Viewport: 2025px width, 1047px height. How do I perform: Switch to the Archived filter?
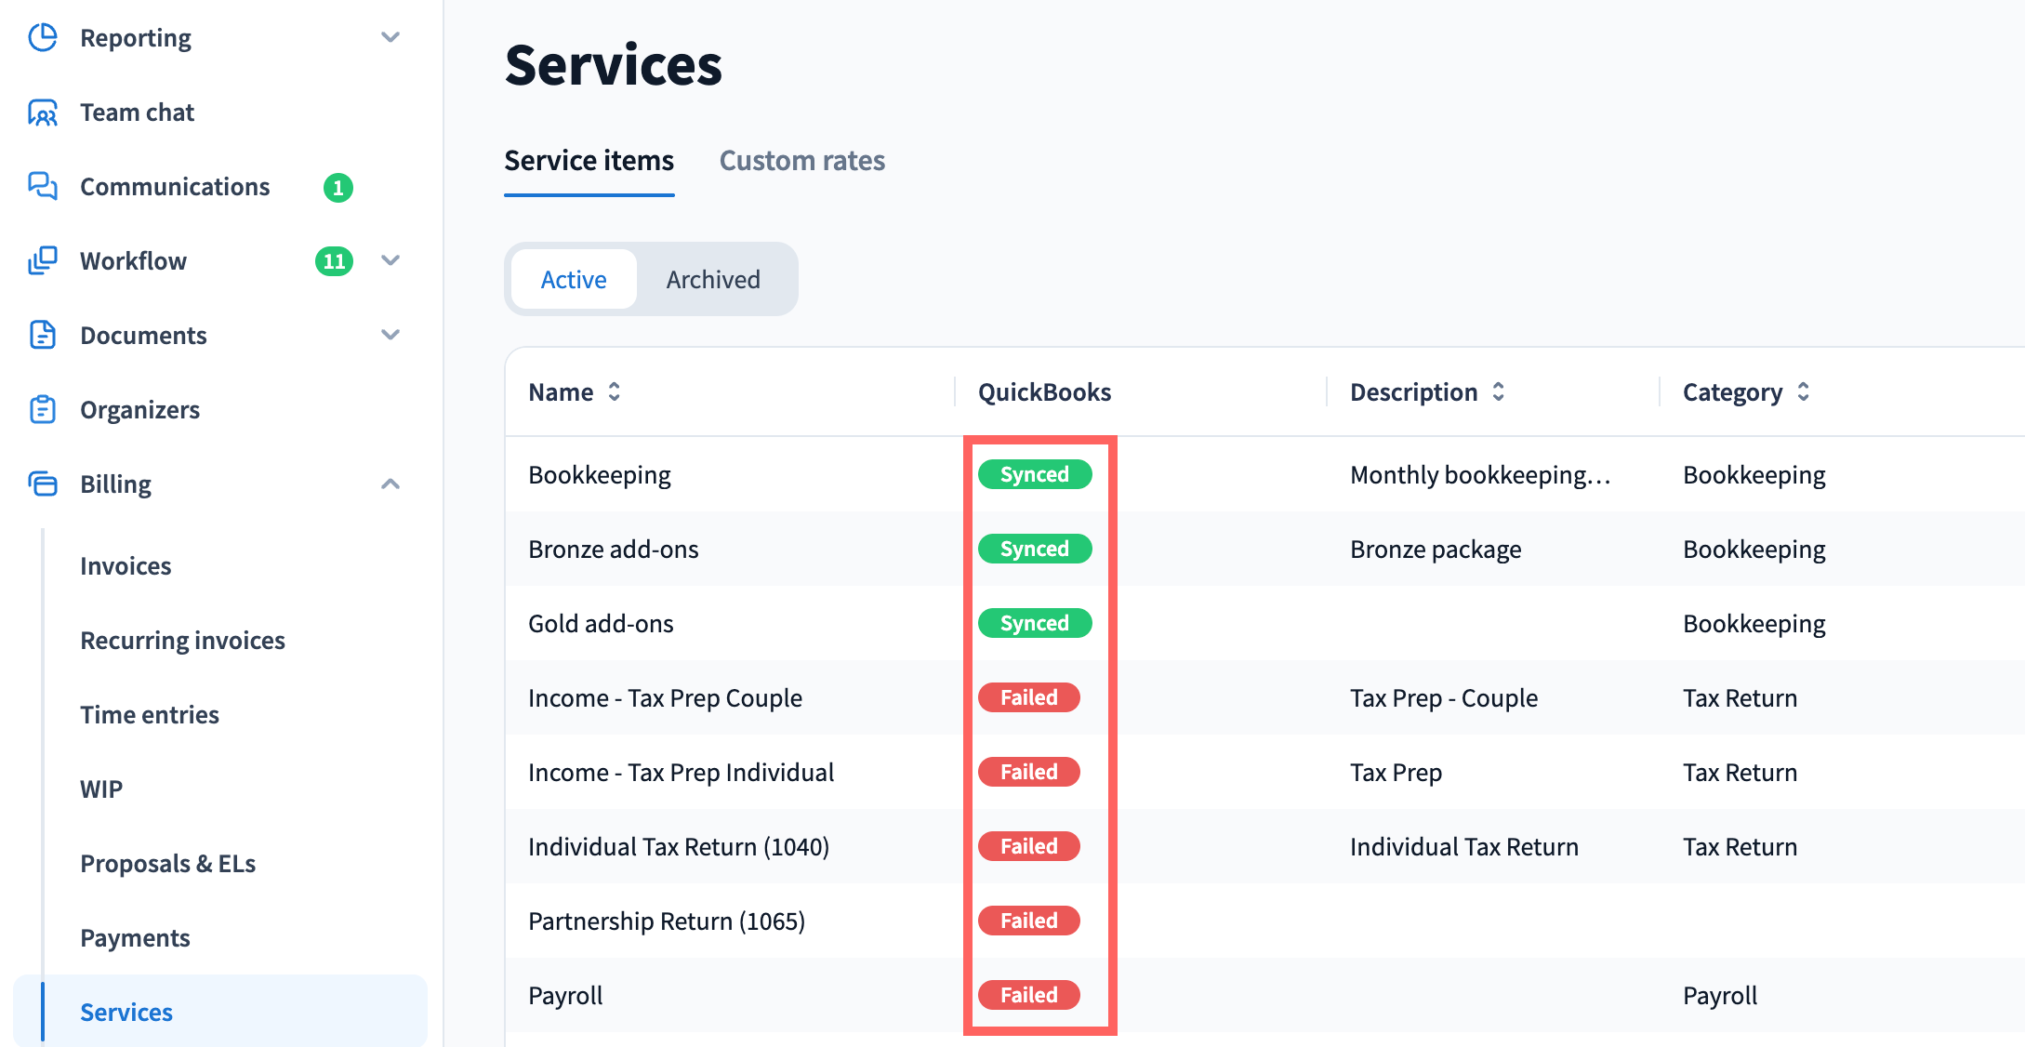pos(713,280)
